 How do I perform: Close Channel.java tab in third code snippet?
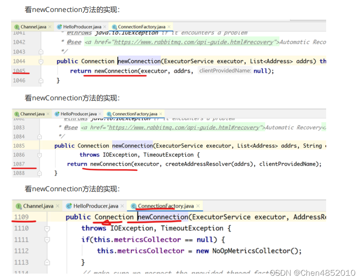pyautogui.click(x=58, y=206)
